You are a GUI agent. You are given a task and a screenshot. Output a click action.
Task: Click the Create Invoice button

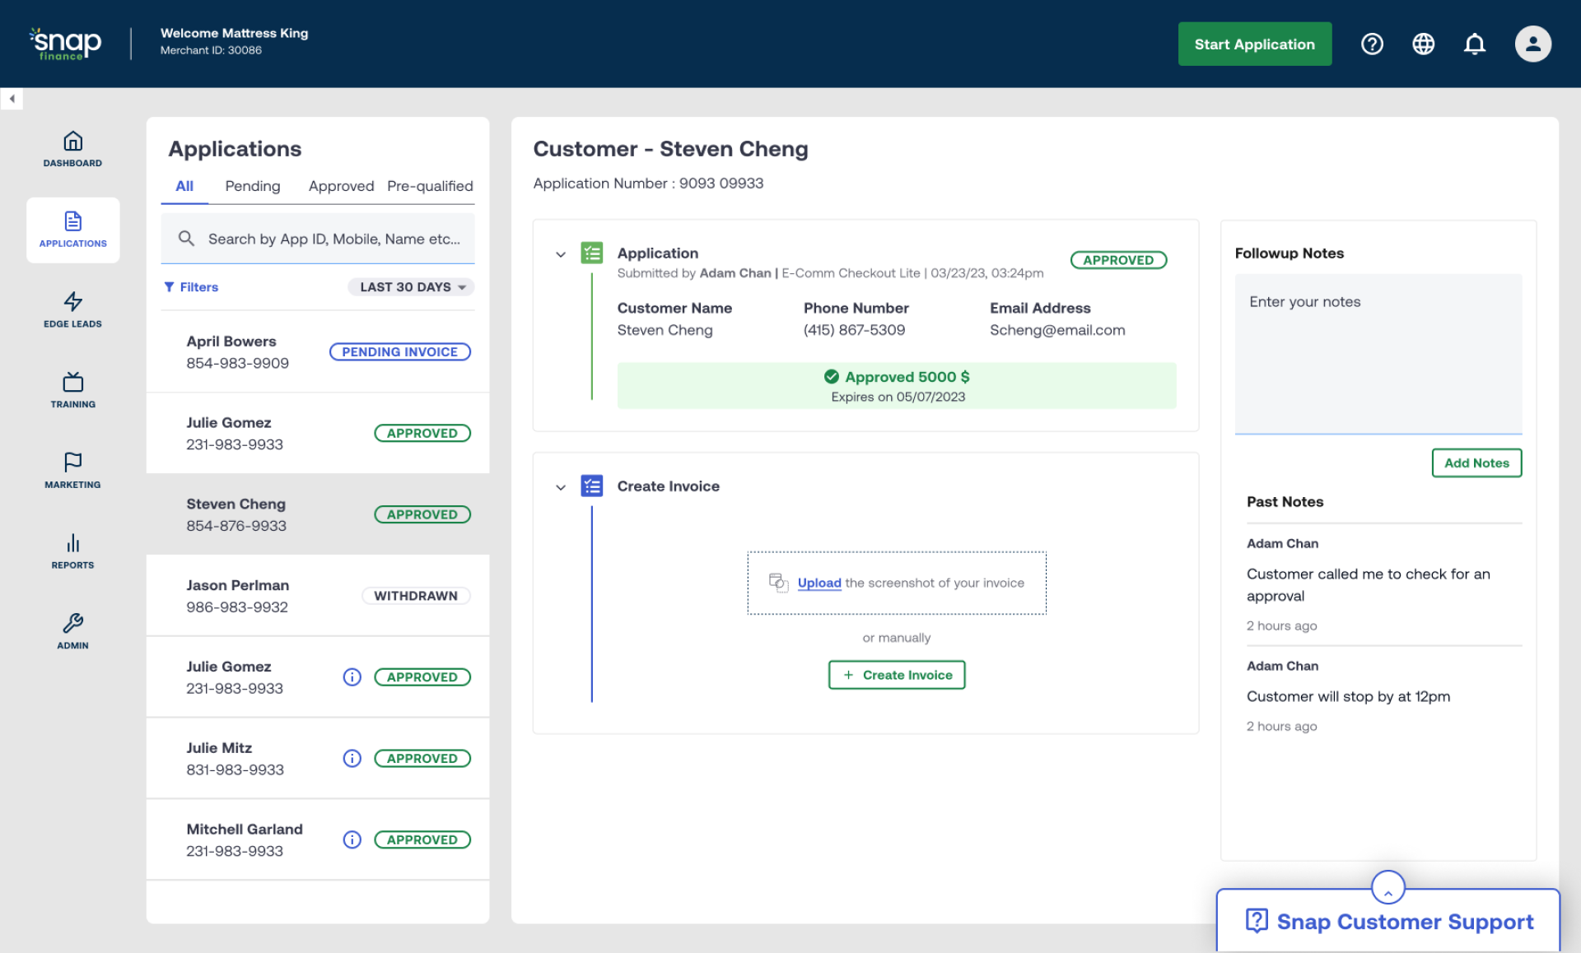(896, 674)
